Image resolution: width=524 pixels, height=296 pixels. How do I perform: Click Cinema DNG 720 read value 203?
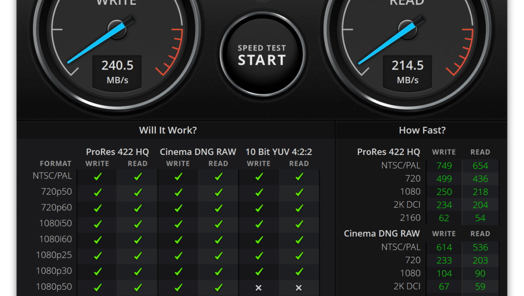point(480,260)
